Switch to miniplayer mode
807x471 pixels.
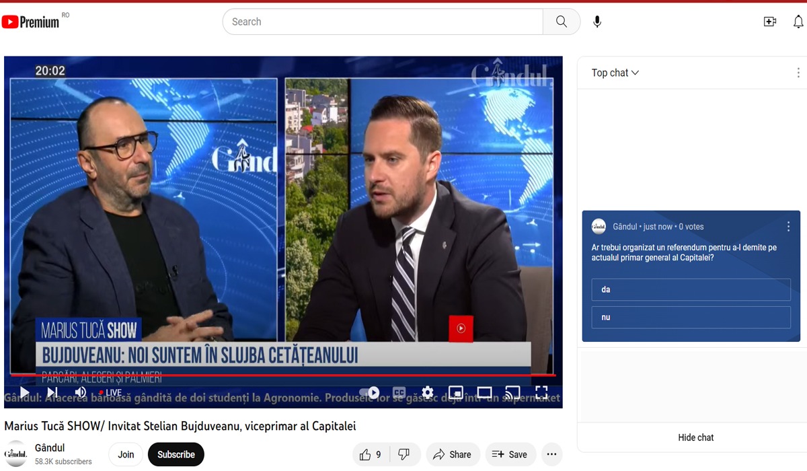[456, 392]
